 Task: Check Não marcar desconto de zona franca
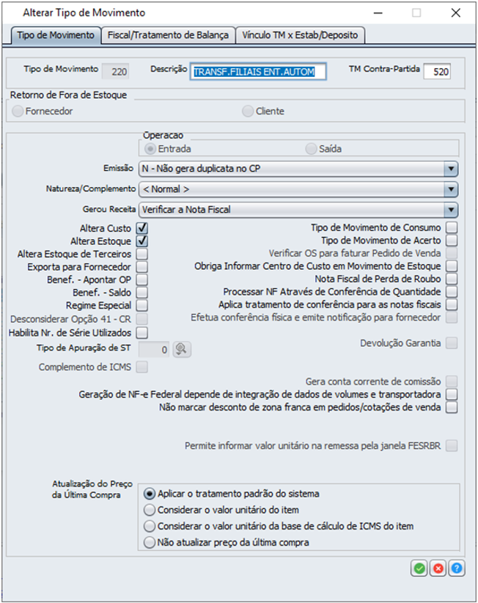click(x=452, y=407)
